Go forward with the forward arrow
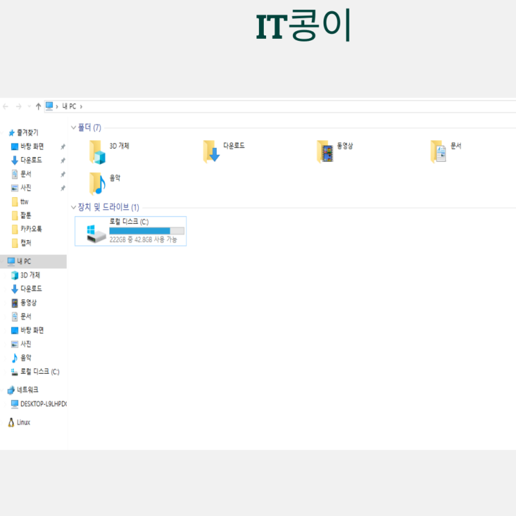The image size is (516, 516). point(19,106)
